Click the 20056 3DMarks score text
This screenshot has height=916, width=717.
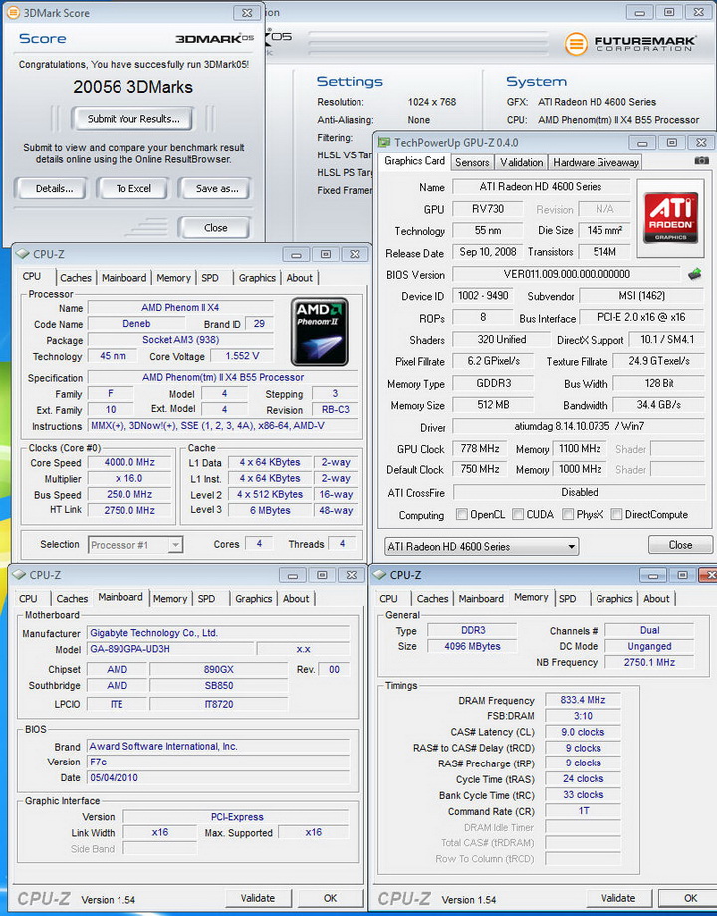(x=132, y=87)
